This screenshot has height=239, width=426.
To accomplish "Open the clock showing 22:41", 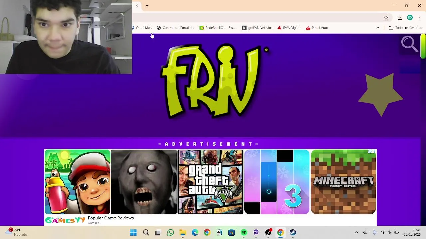I will click(x=412, y=232).
